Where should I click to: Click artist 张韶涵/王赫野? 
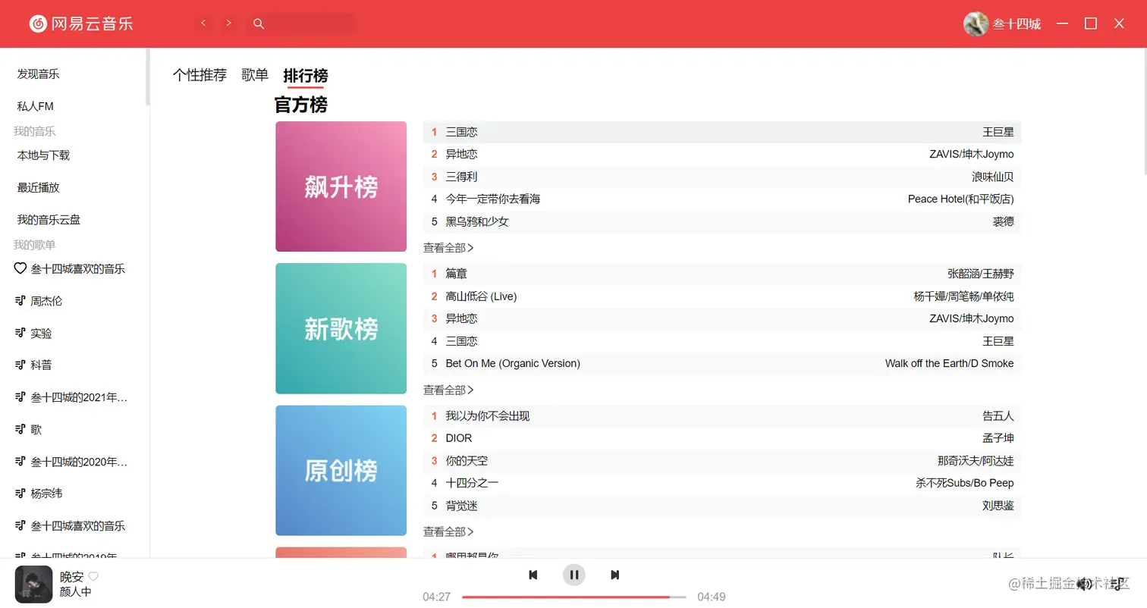click(981, 274)
